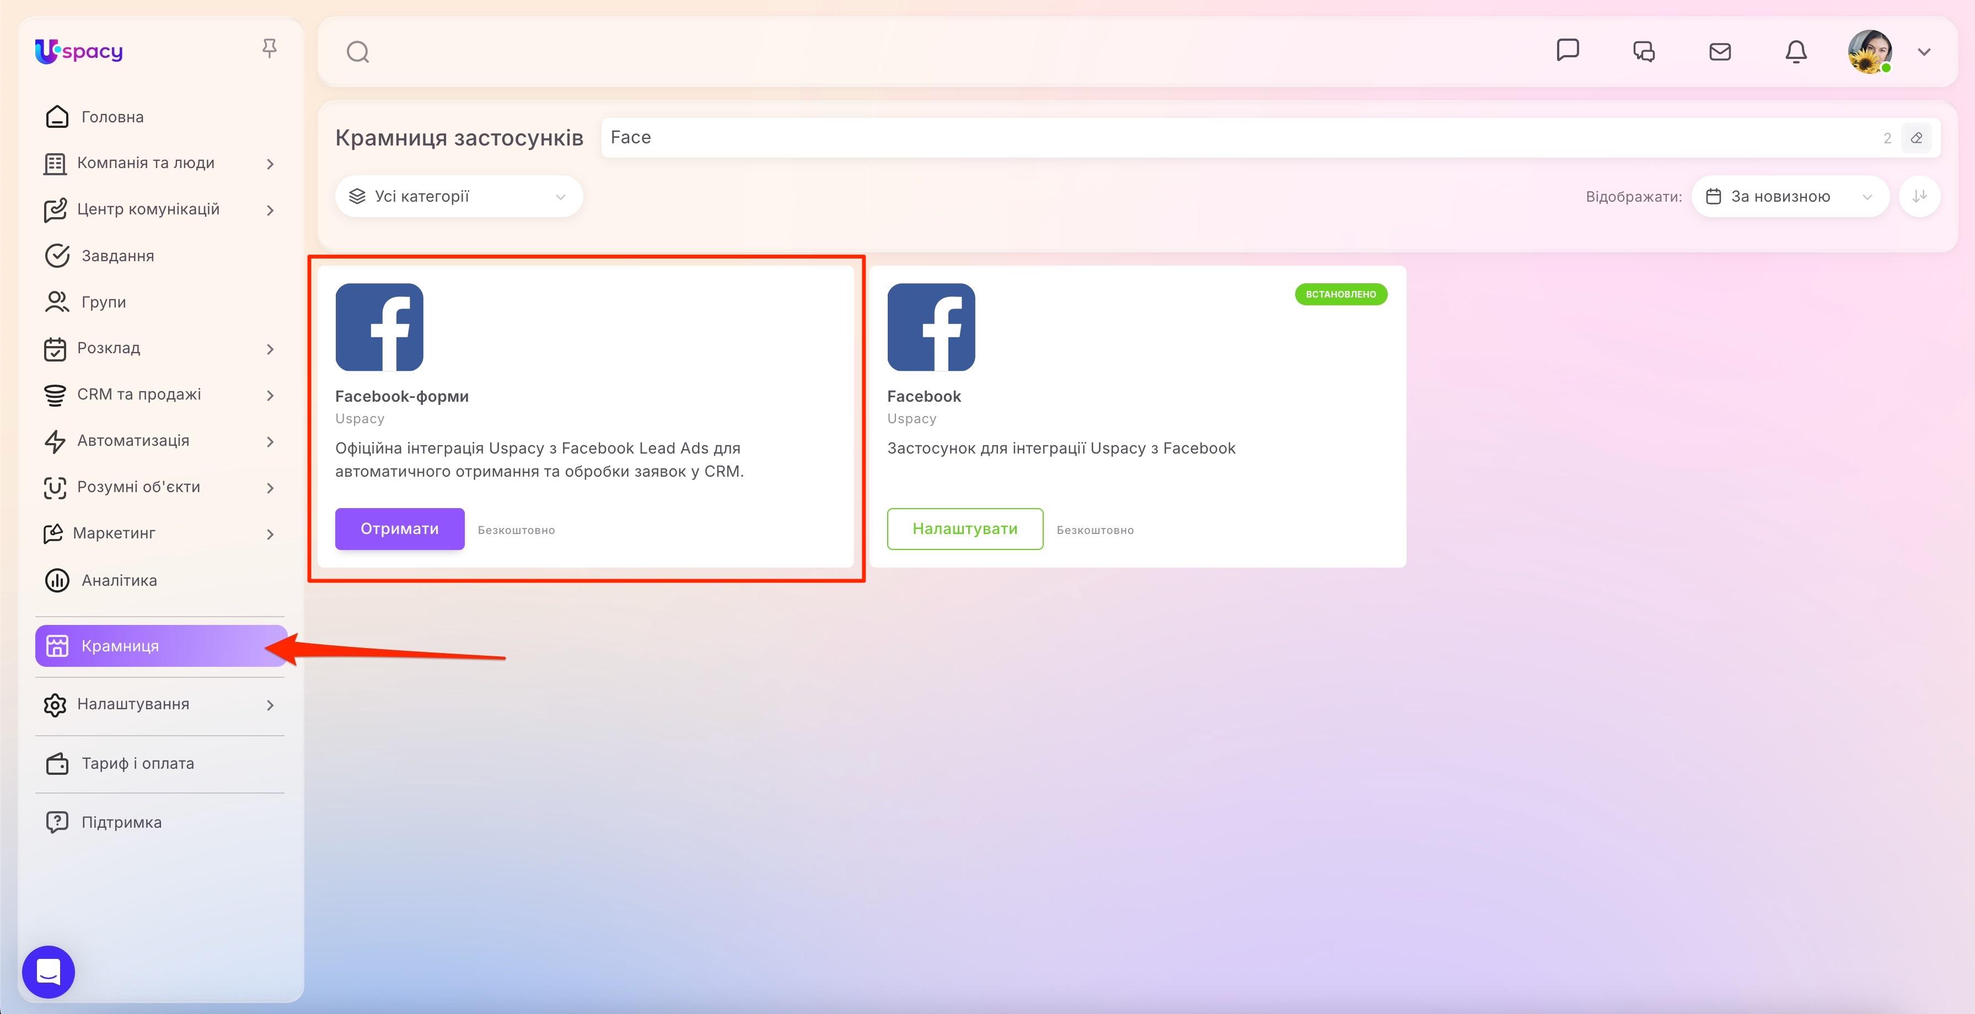The height and width of the screenshot is (1014, 1975).
Task: Click the user profile avatar
Action: click(x=1870, y=51)
